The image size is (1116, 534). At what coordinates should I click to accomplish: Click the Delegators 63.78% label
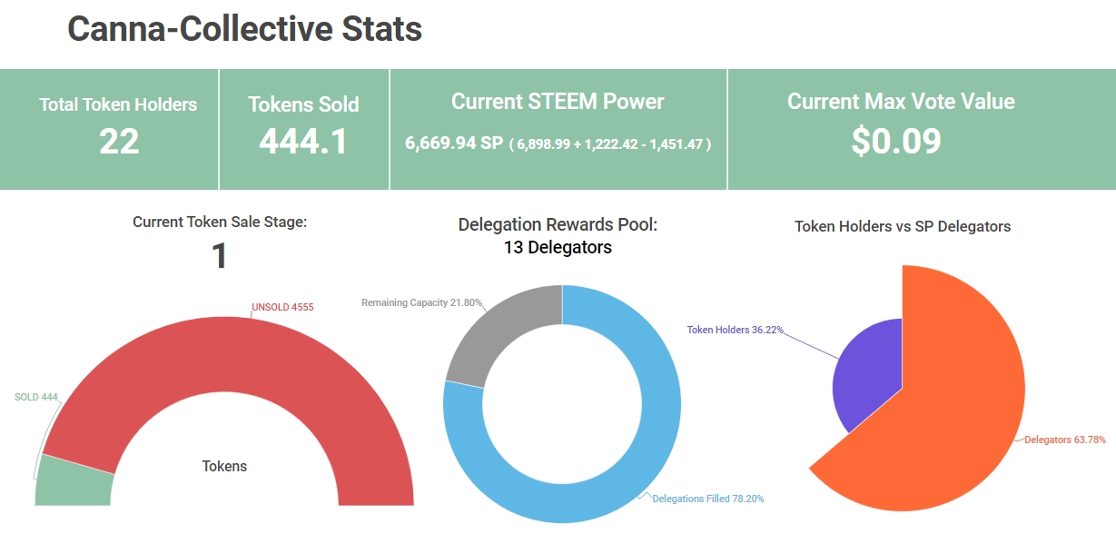[1065, 440]
